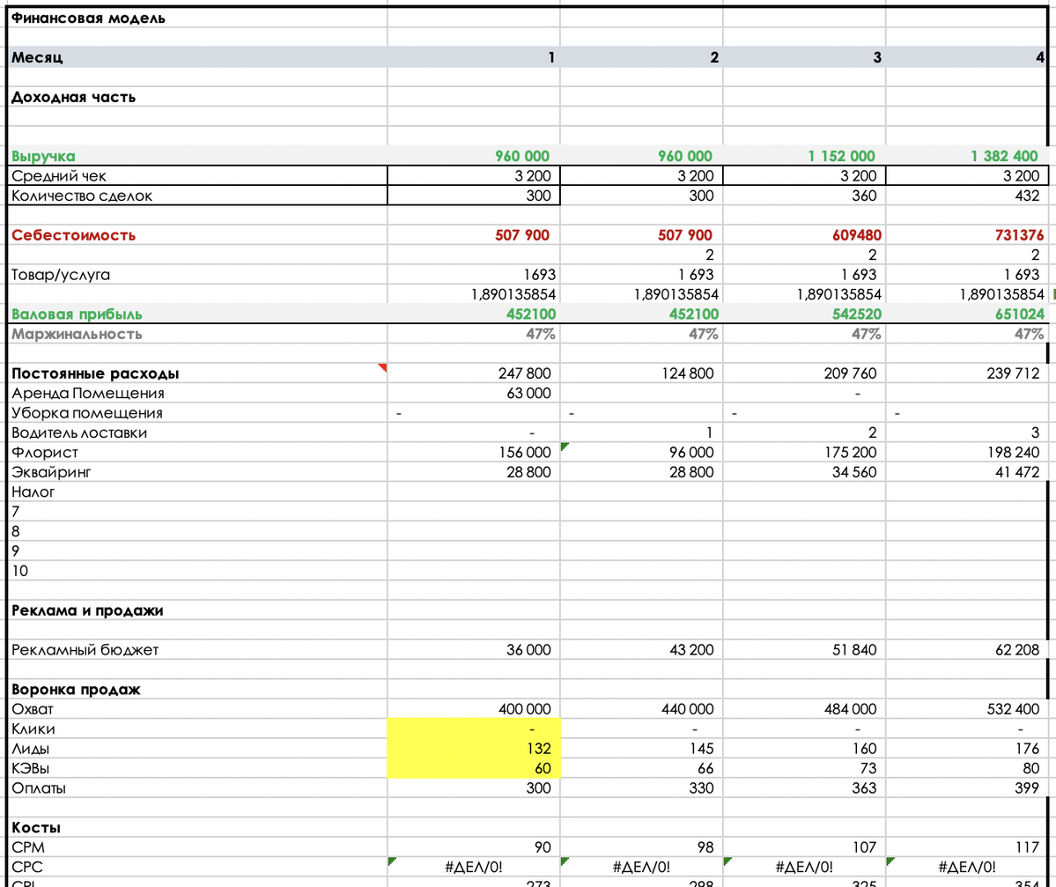Select yellow highlighted Лиды cell 132
Screen dimensions: 1056x887
click(x=473, y=749)
